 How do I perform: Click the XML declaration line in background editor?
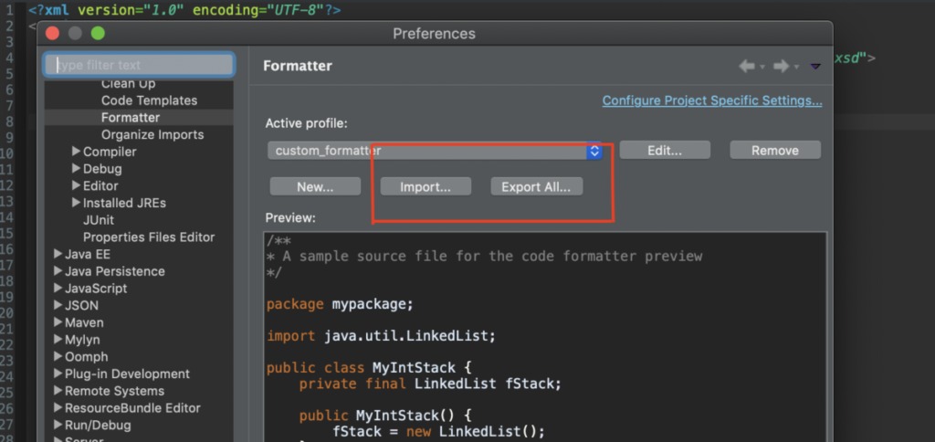tap(184, 10)
